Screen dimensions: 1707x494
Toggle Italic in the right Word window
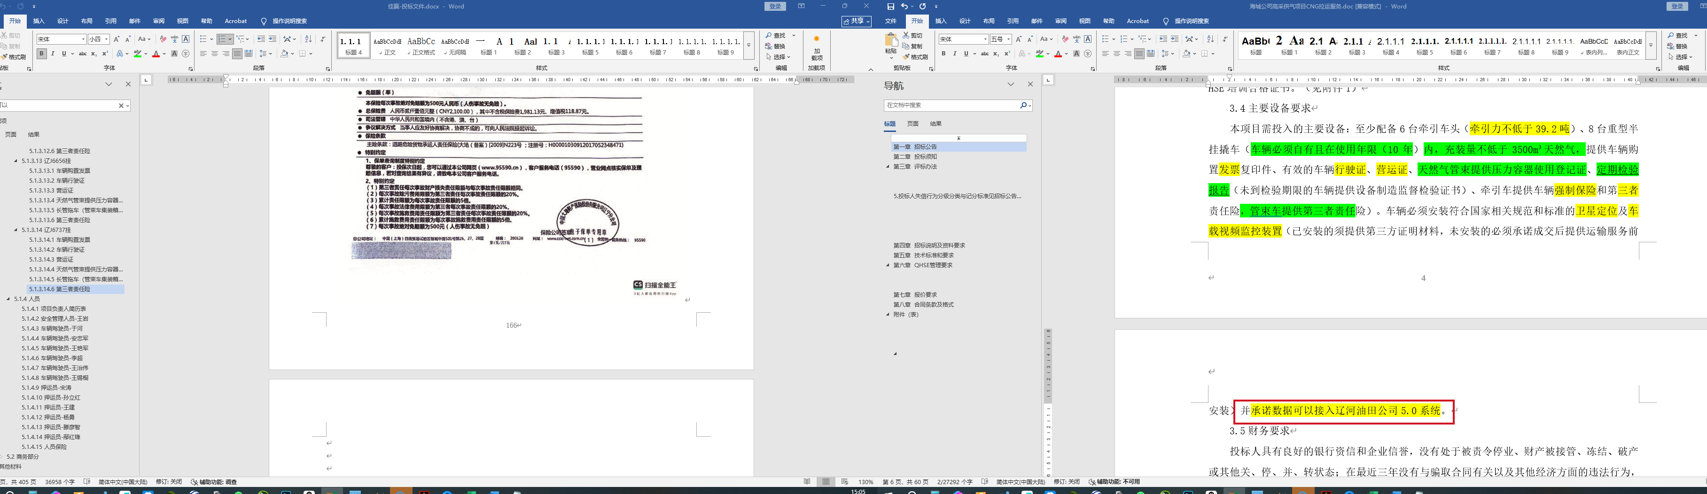click(x=955, y=54)
